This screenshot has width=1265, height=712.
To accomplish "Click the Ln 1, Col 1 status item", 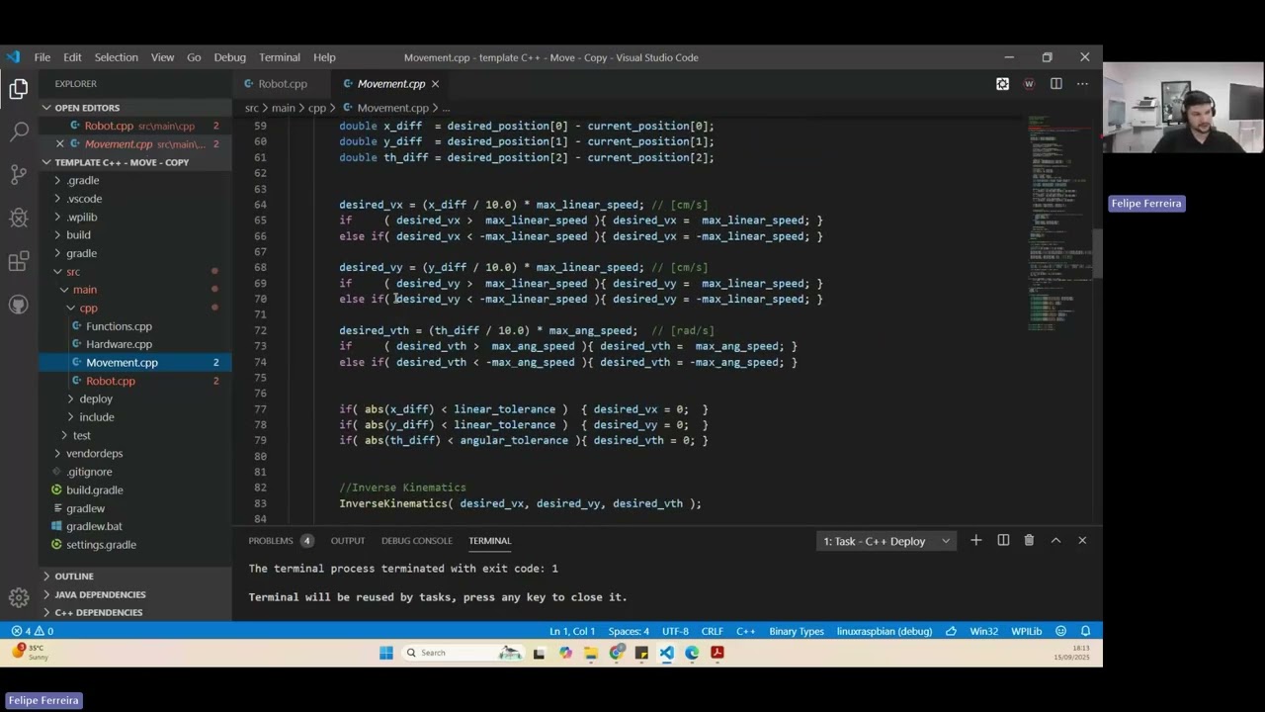I will [572, 631].
